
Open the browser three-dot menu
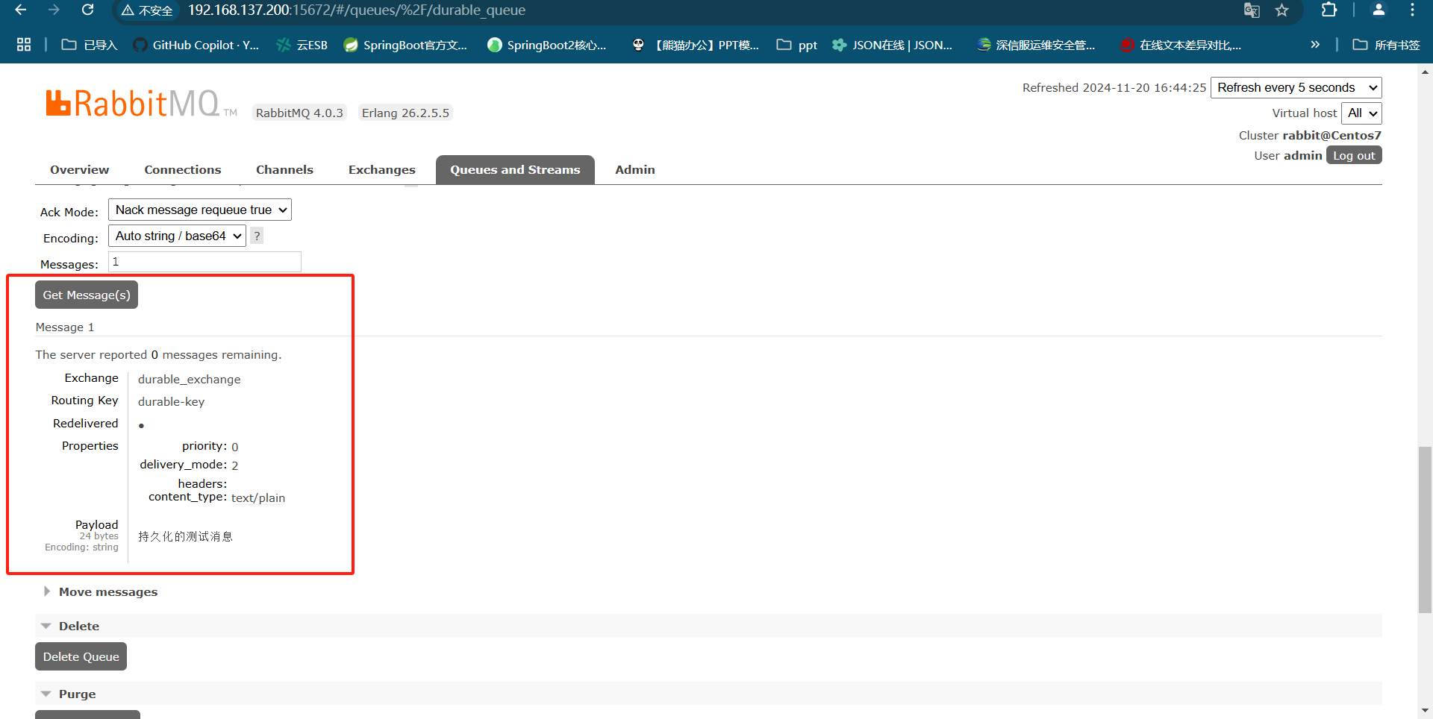[1412, 10]
